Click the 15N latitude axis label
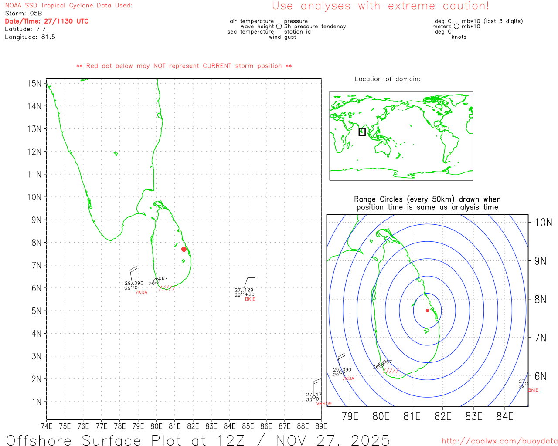The image size is (558, 446). pos(34,83)
